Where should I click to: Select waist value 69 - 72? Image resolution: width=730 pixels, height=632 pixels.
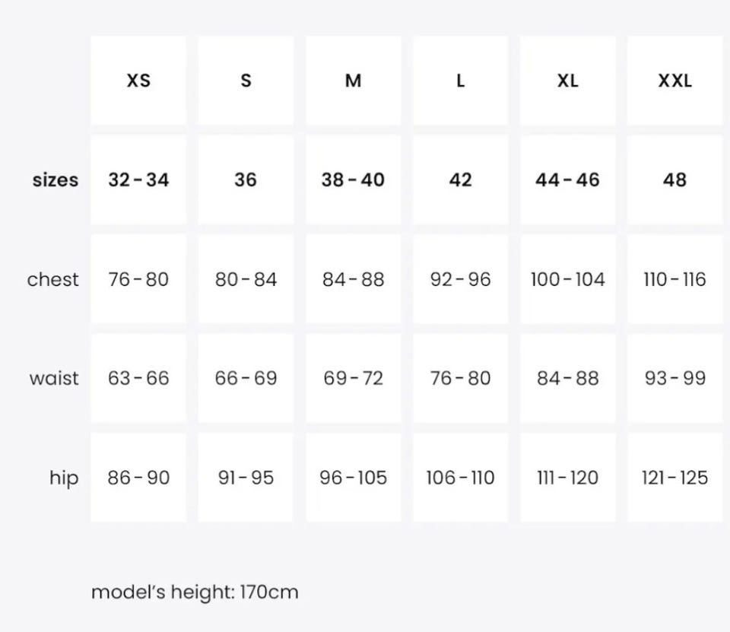pos(353,378)
